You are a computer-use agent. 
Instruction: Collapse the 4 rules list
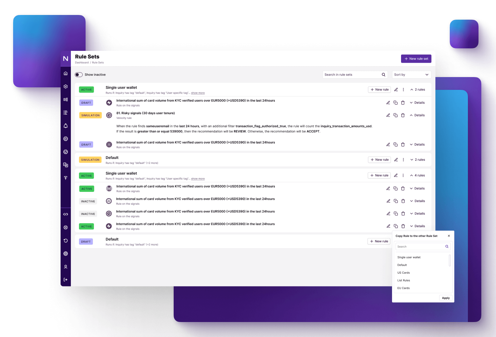tap(417, 175)
